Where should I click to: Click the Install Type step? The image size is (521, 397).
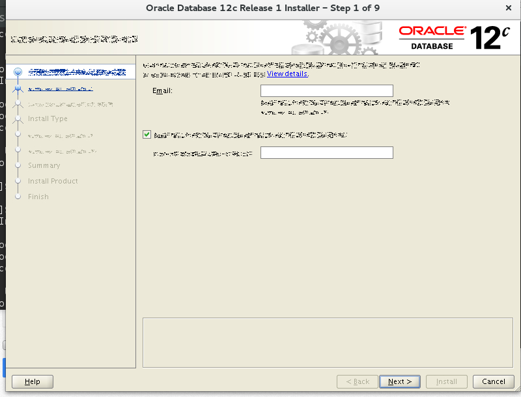point(48,118)
